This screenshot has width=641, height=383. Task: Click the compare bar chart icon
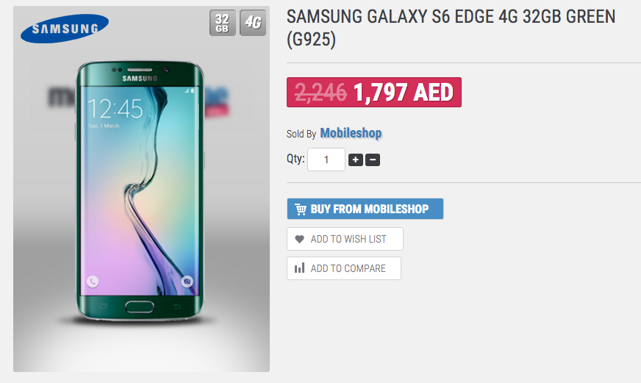(299, 268)
